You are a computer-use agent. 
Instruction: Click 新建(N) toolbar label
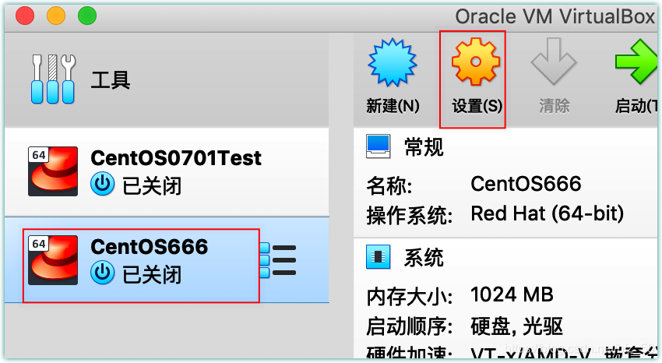click(393, 105)
